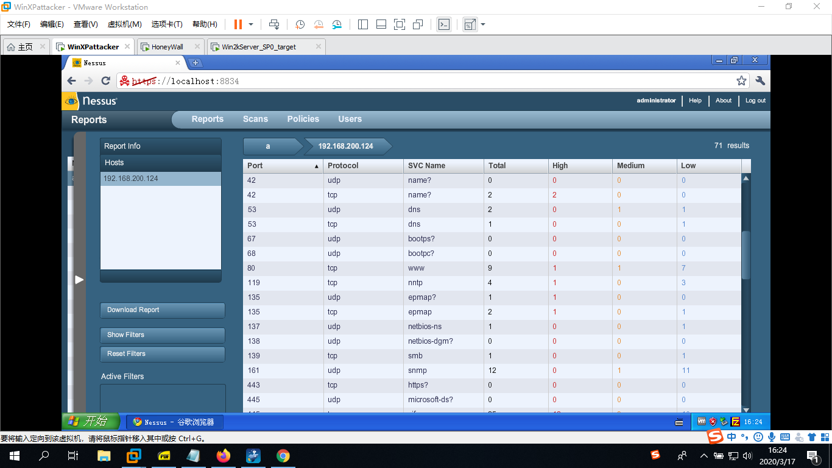Click the results table scrollbar thumb
This screenshot has height=468, width=832.
point(746,255)
